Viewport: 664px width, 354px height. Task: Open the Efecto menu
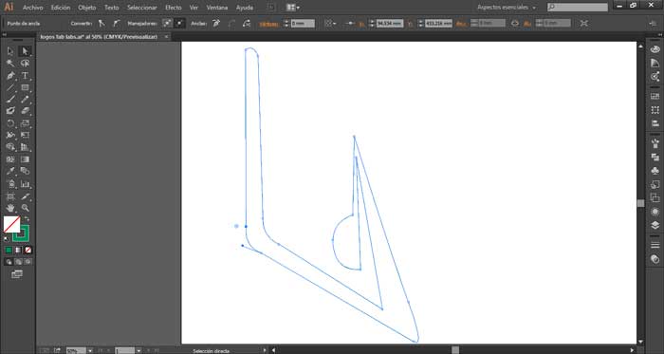(174, 8)
